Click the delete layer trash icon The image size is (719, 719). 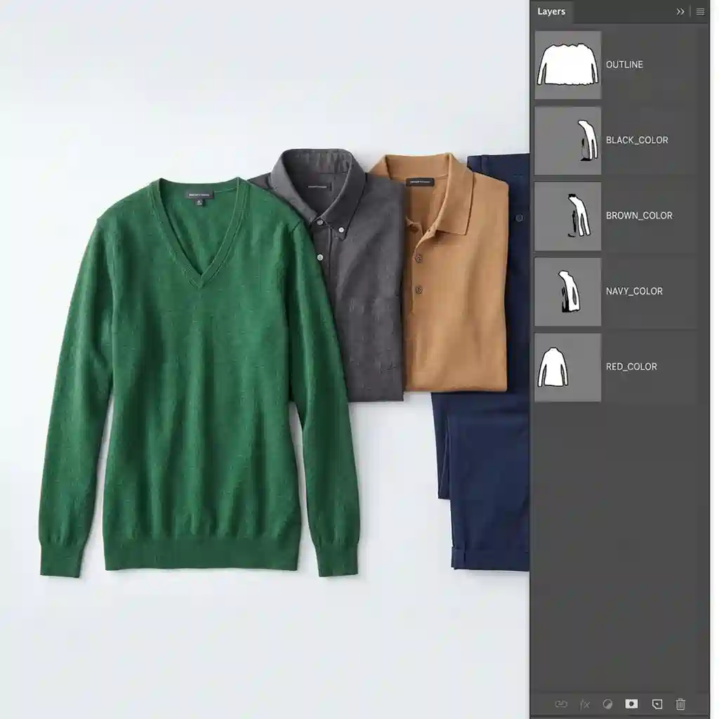(x=680, y=704)
